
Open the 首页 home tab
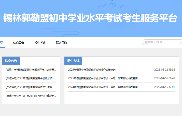(x=1, y=43)
